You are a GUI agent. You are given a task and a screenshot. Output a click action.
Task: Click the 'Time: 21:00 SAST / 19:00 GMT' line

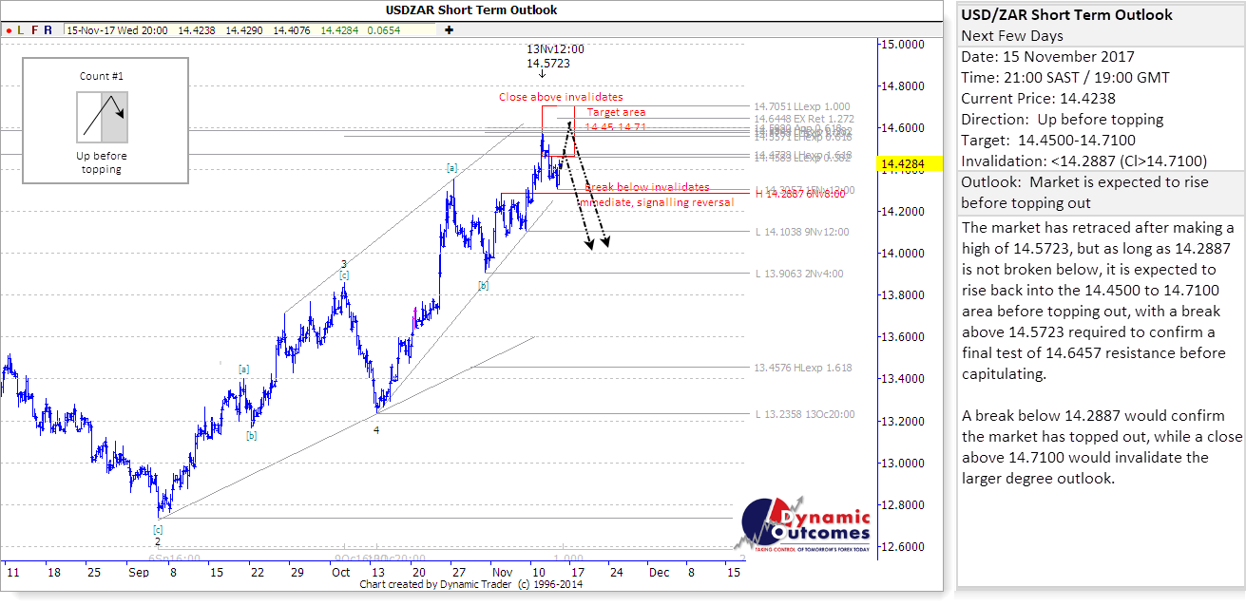click(1065, 78)
